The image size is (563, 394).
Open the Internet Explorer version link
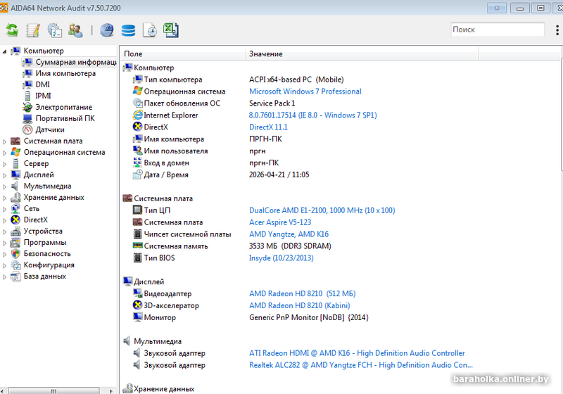tap(312, 115)
